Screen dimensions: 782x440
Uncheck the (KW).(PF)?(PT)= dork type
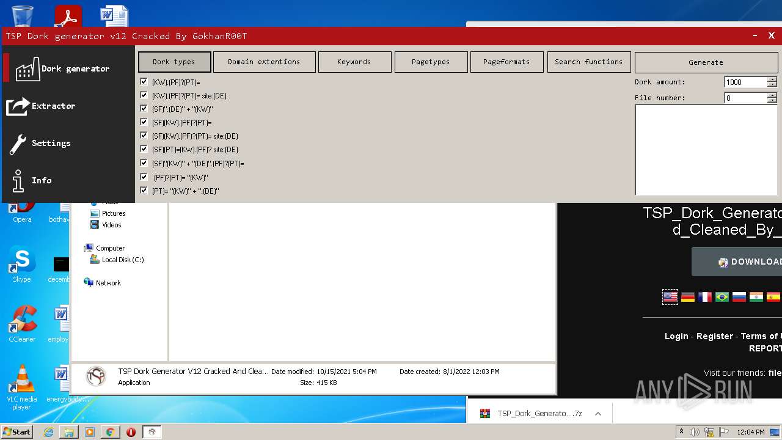(x=144, y=81)
